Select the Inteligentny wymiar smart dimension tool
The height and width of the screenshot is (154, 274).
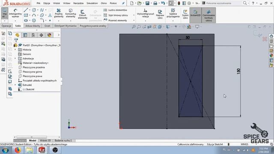click(15, 13)
